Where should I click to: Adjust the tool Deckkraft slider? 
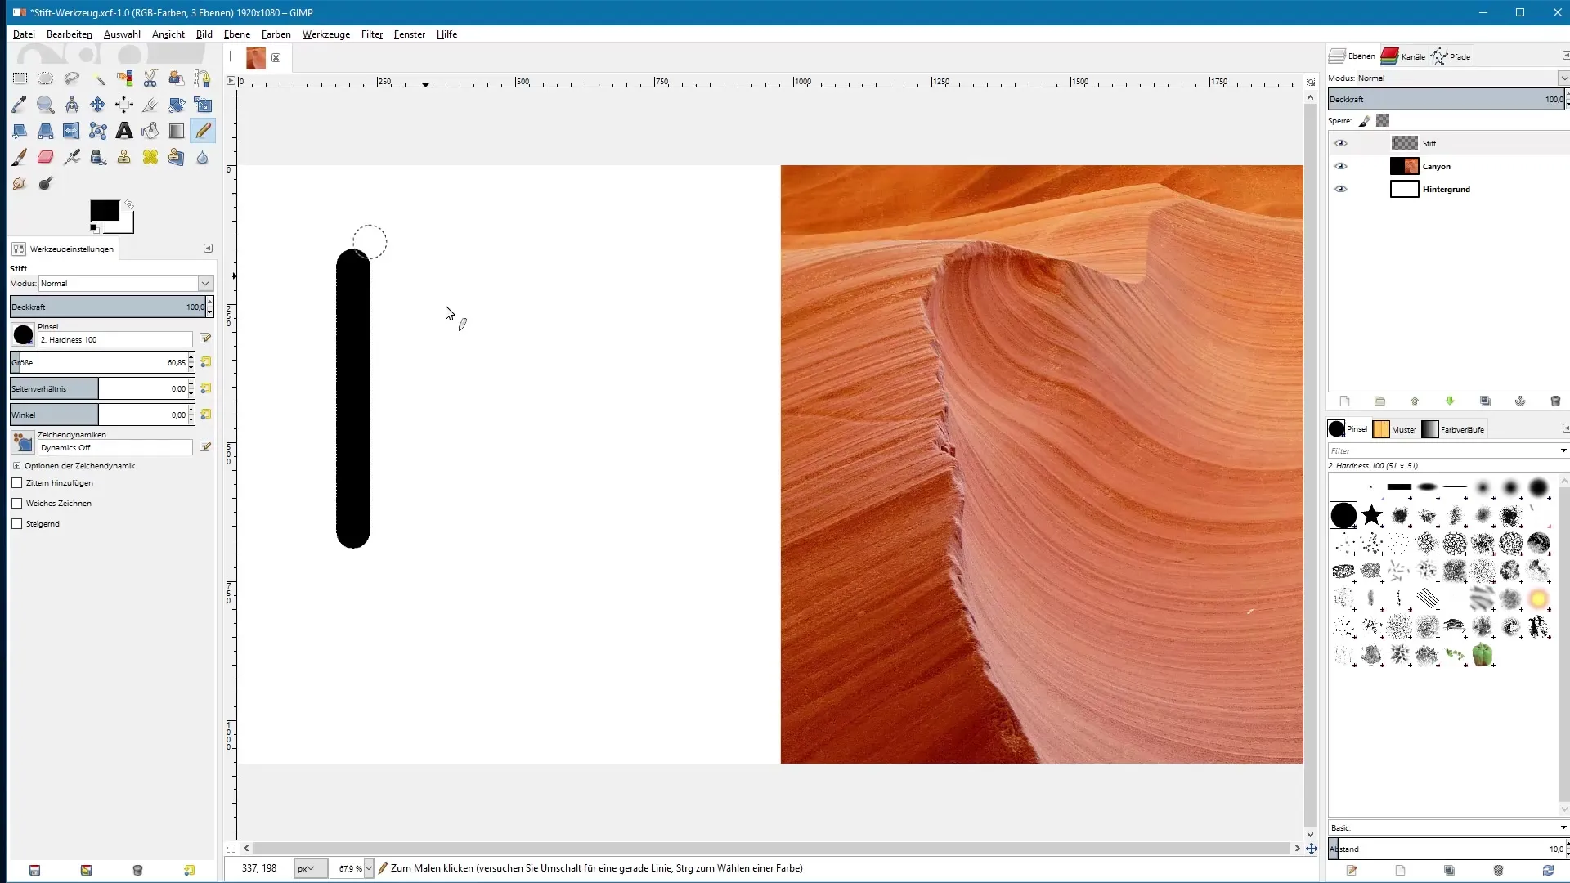tap(107, 307)
